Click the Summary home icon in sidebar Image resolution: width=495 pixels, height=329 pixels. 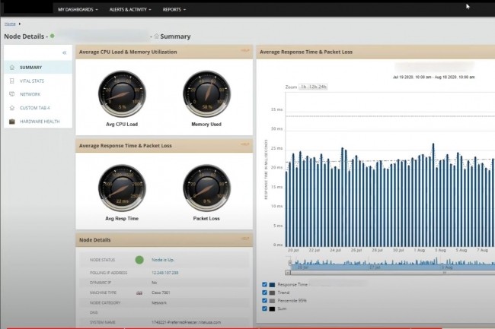12,67
